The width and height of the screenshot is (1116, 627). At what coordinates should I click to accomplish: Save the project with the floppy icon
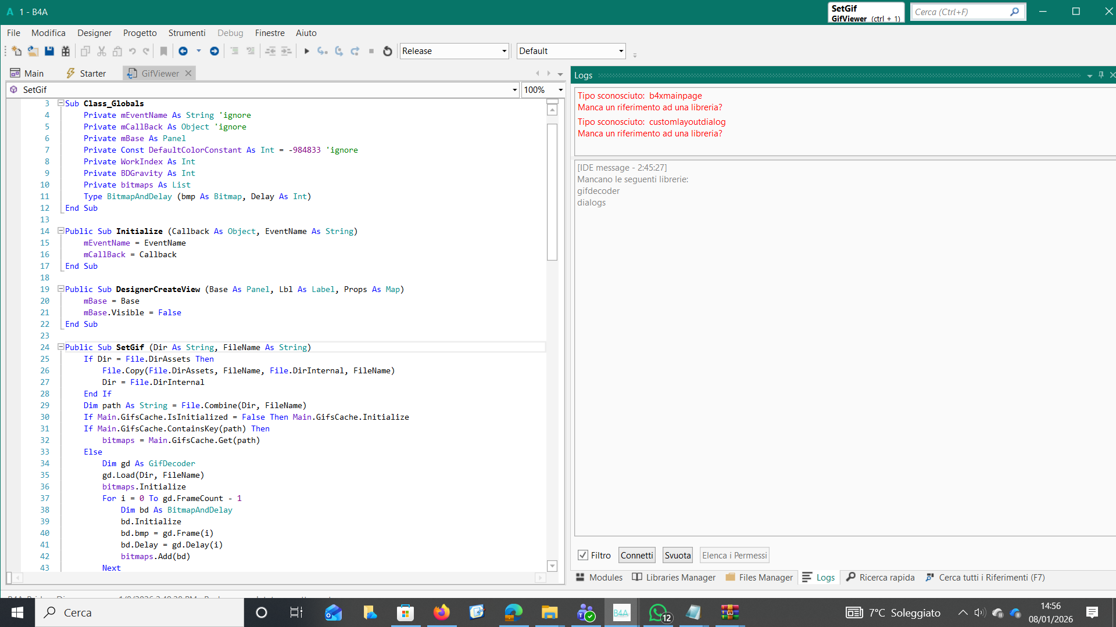point(49,51)
